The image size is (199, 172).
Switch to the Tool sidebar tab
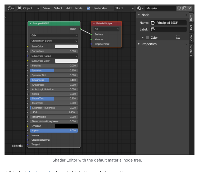pyautogui.click(x=191, y=28)
